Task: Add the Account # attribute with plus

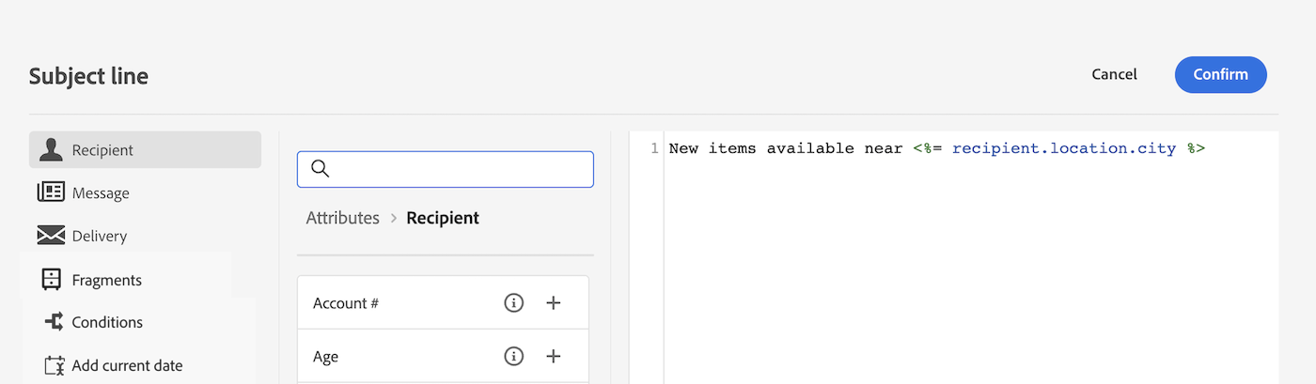Action: 554,303
